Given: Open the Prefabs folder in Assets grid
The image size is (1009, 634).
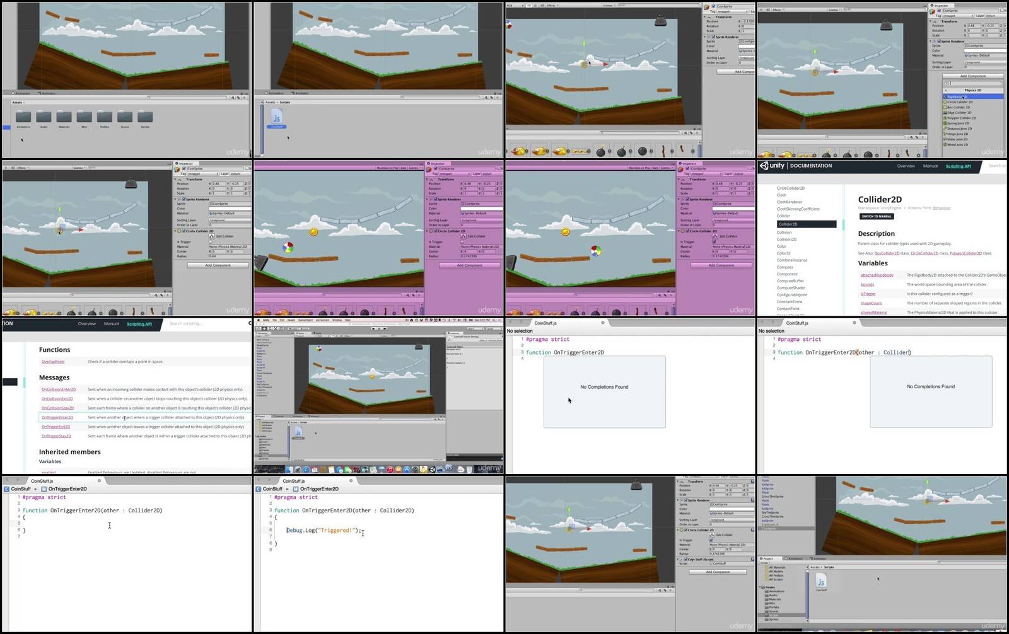Looking at the screenshot, I should [x=105, y=117].
